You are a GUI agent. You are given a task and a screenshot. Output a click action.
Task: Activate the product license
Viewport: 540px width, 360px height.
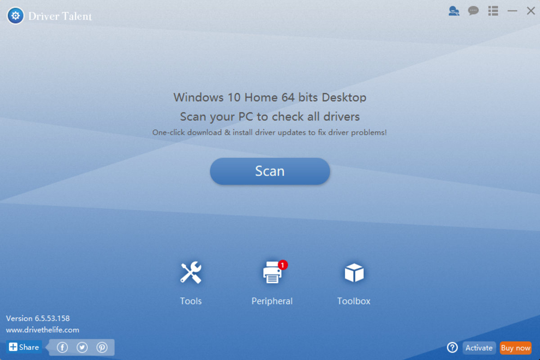(x=479, y=347)
